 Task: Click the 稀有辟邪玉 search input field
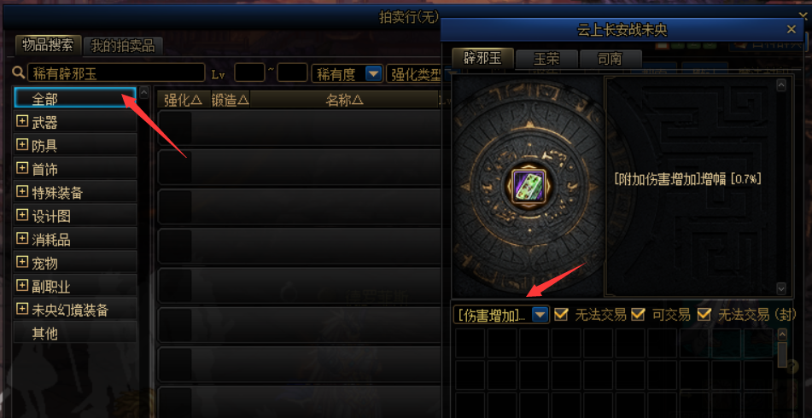coord(116,73)
